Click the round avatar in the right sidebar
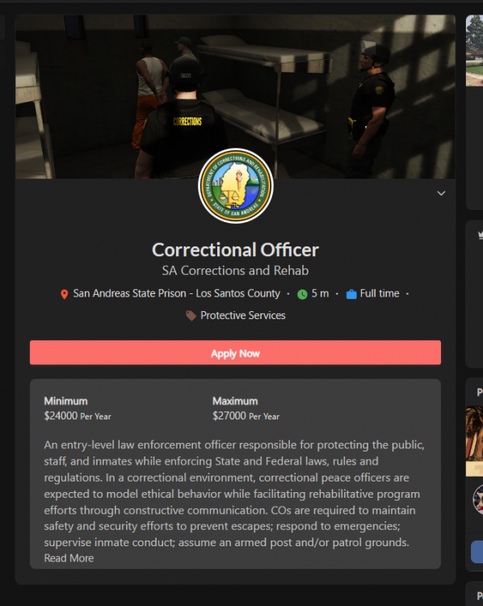The height and width of the screenshot is (606, 483). (478, 499)
